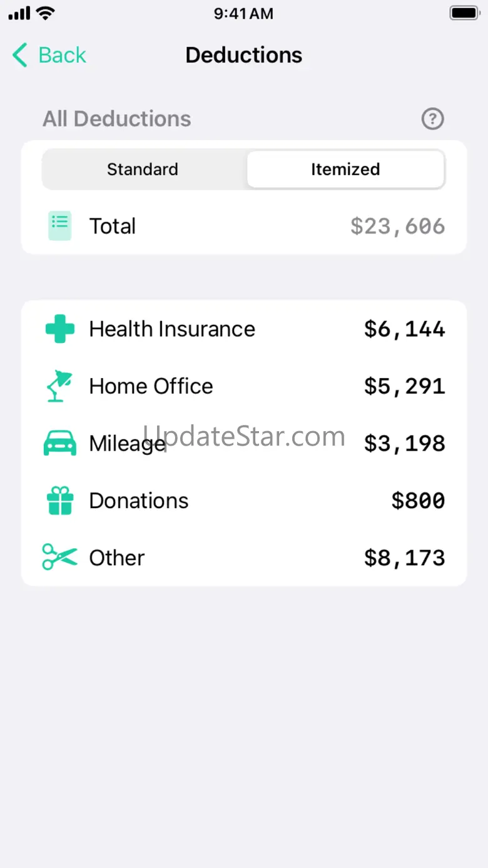The height and width of the screenshot is (868, 488).
Task: Open the Home Office deduction label
Action: tap(151, 386)
